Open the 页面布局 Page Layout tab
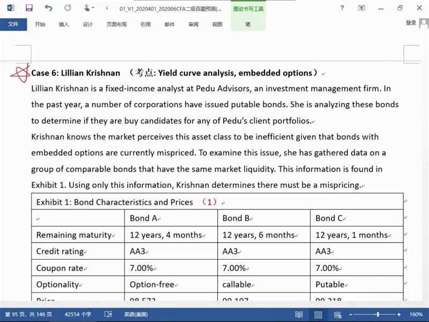 116,24
